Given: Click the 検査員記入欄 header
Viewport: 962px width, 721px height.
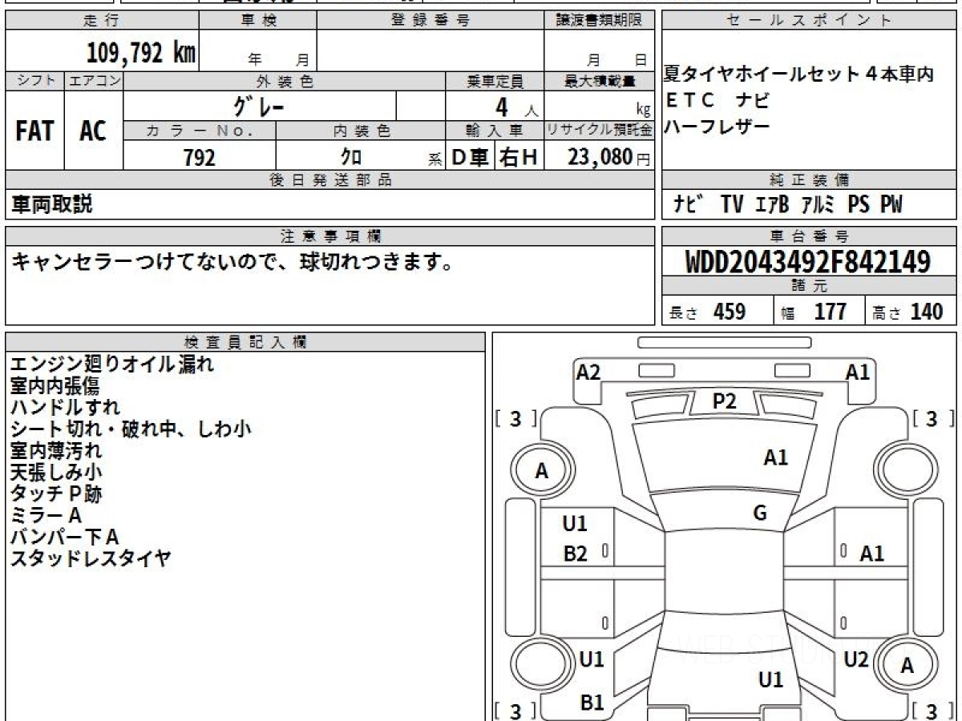Looking at the screenshot, I should 245,342.
